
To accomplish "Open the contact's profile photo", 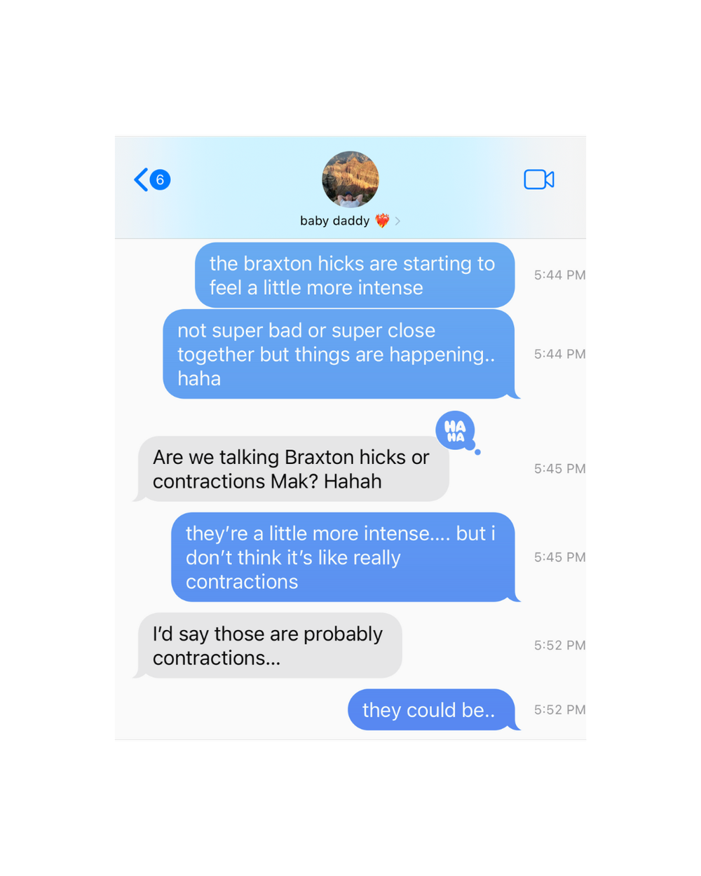I will pyautogui.click(x=350, y=179).
